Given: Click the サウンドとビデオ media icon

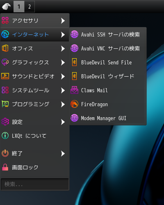Looking at the screenshot, I should point(5,76).
